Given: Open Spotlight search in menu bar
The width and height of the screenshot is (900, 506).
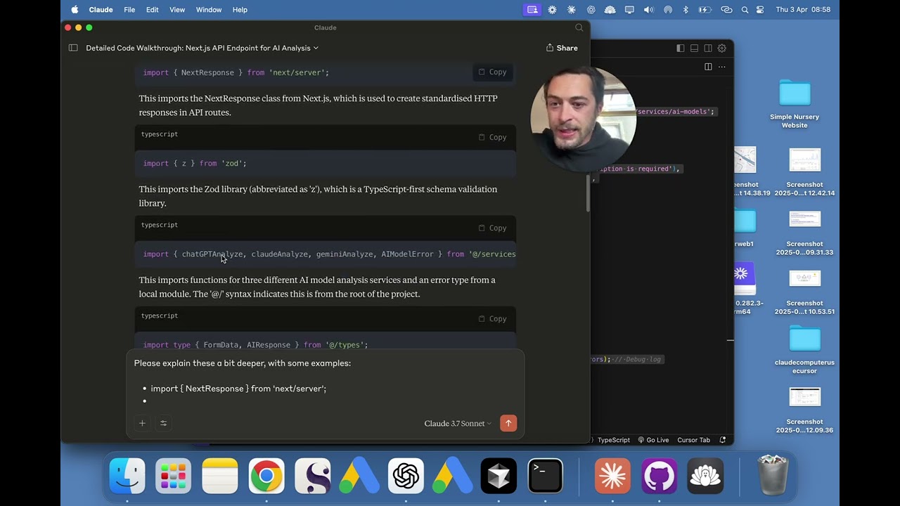Looking at the screenshot, I should click(745, 10).
